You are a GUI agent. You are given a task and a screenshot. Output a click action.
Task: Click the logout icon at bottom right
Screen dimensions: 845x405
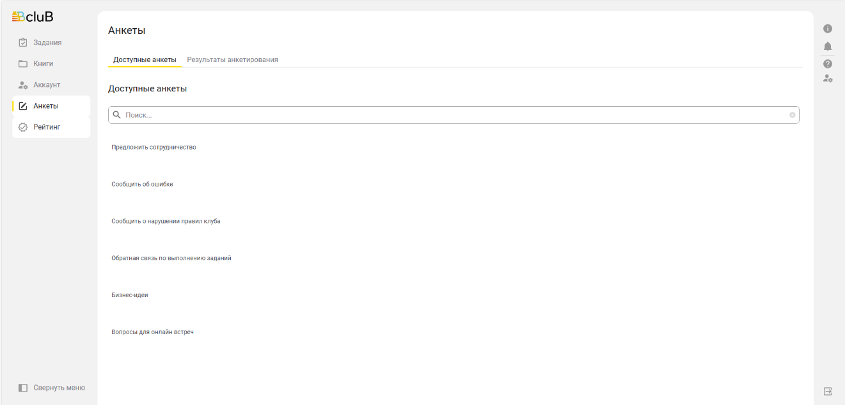(x=827, y=391)
